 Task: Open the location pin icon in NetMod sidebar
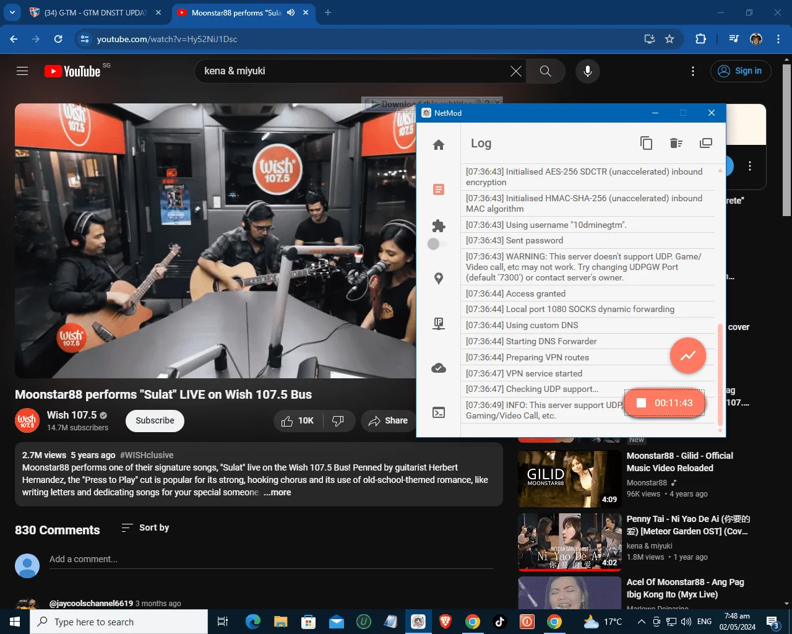[x=439, y=279]
